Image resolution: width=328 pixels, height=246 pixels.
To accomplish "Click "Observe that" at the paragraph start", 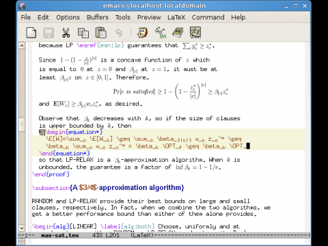I will coord(59,118).
